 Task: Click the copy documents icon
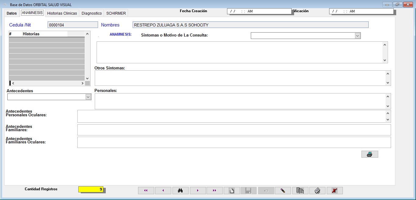click(300, 191)
